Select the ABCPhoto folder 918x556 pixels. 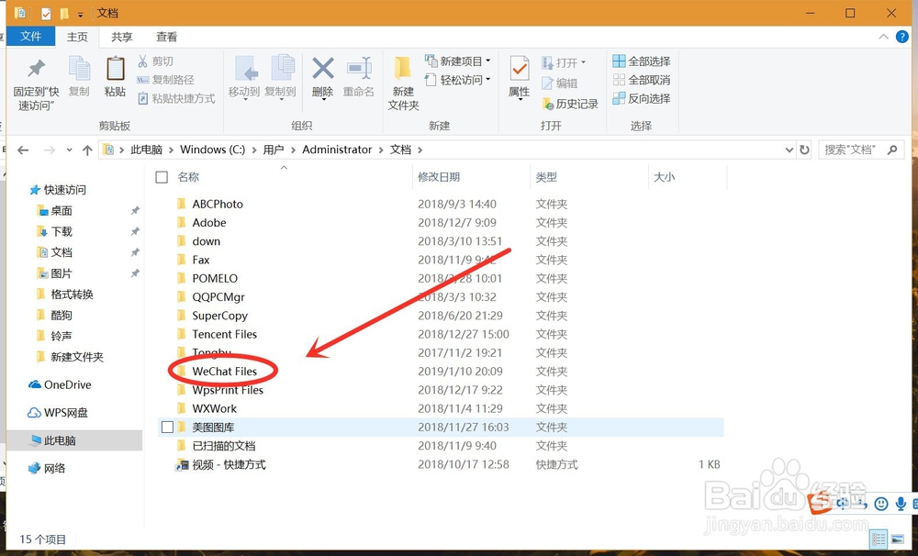tap(218, 204)
